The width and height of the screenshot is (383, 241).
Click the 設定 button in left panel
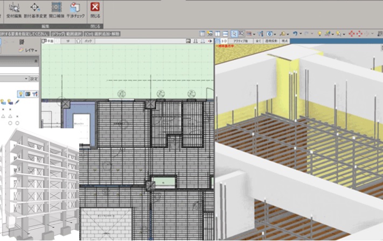pyautogui.click(x=34, y=79)
